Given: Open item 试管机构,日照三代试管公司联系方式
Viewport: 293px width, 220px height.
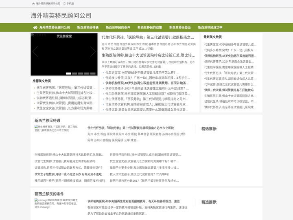Looking at the screenshot, I should coord(68,167).
